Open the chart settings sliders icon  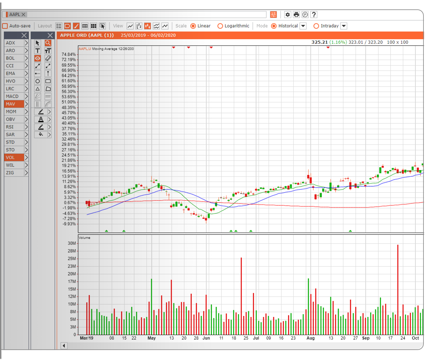pyautogui.click(x=274, y=14)
